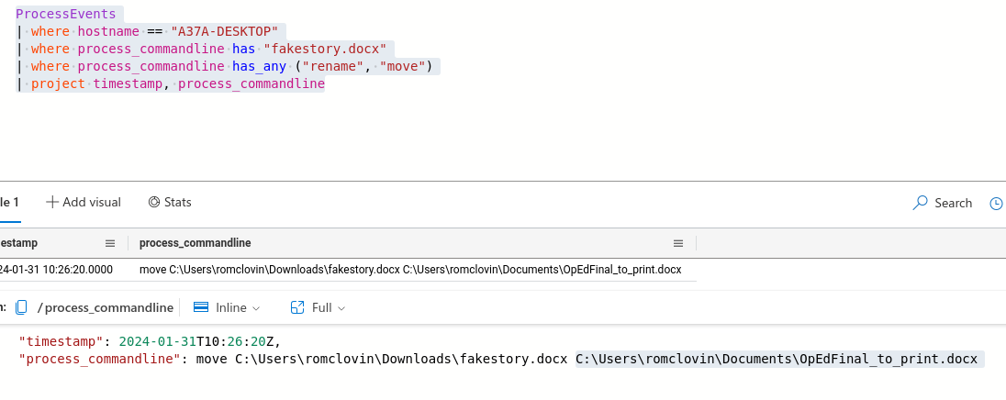Expand the Inline dropdown chevron

pos(256,308)
